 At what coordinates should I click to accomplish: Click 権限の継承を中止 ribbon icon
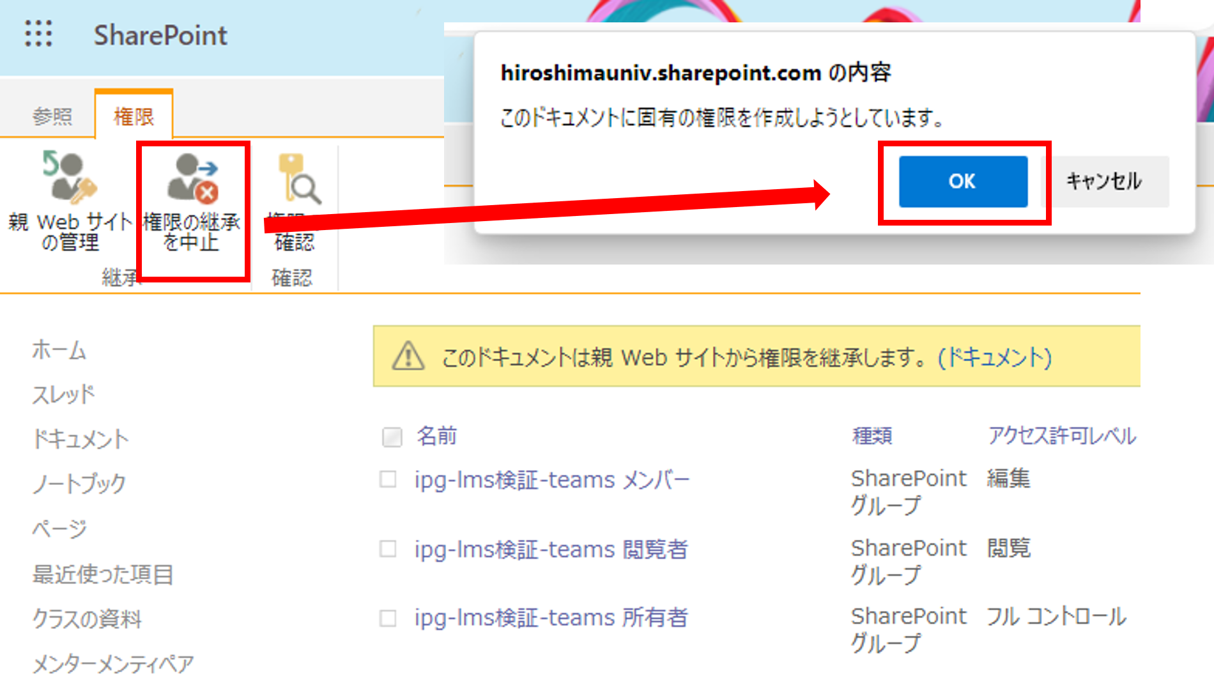[x=192, y=178]
